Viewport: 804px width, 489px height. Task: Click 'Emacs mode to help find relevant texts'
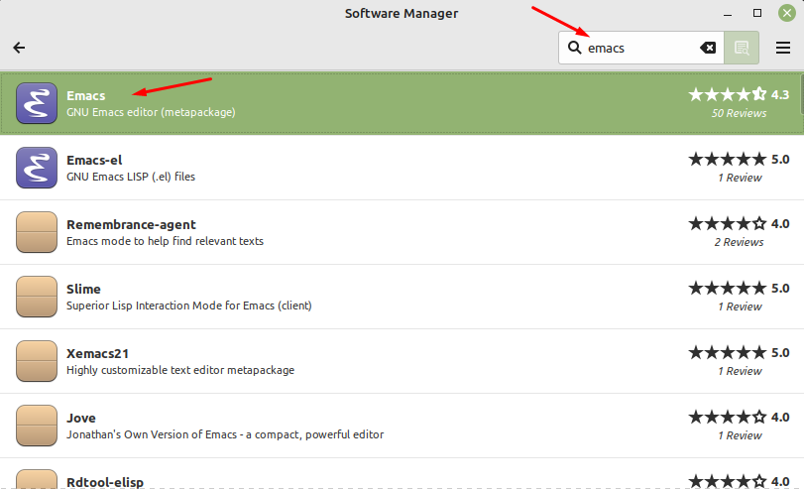[166, 241]
